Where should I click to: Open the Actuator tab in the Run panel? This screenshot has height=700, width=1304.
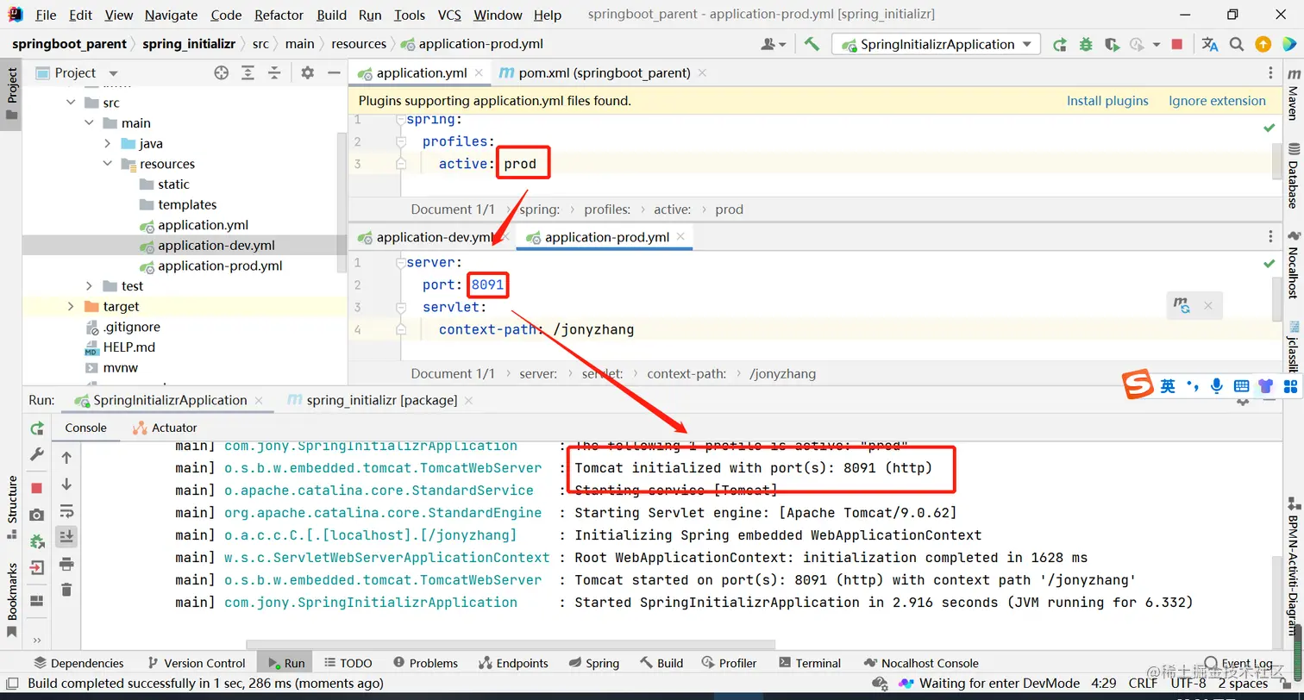165,428
